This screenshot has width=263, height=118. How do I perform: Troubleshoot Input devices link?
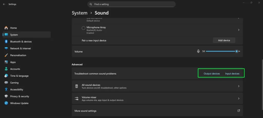(x=232, y=74)
